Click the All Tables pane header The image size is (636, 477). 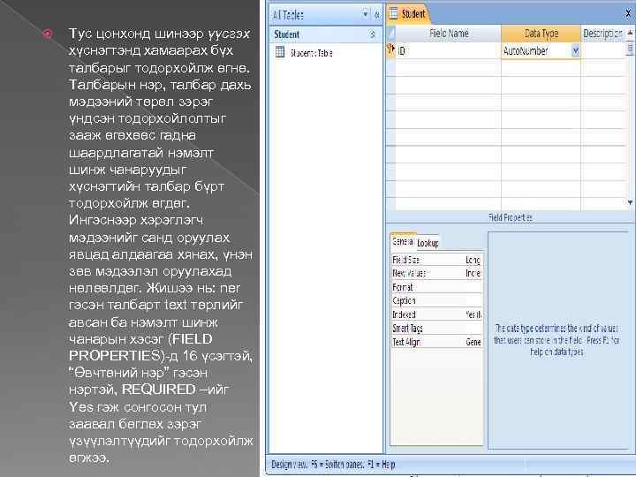tap(326, 15)
